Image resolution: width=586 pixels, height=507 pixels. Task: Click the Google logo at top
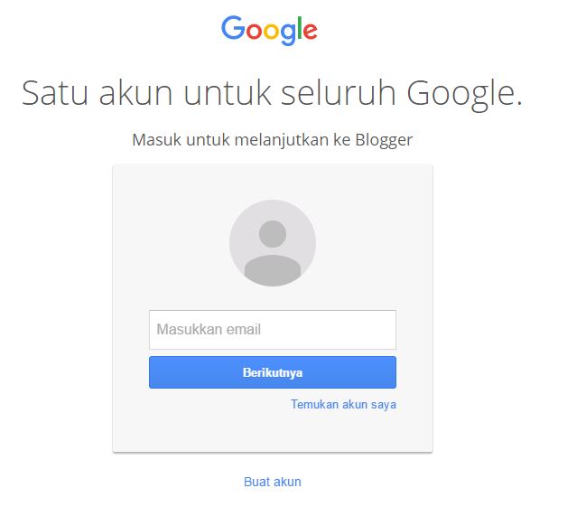(269, 31)
